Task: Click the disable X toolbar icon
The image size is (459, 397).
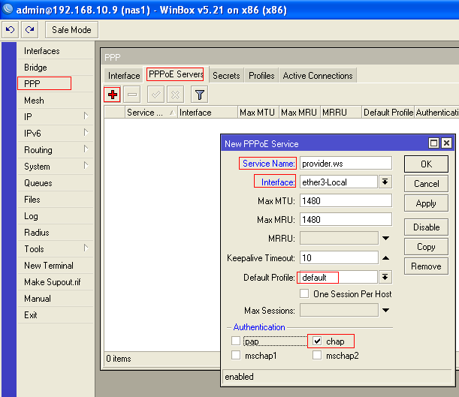Action: click(x=175, y=95)
